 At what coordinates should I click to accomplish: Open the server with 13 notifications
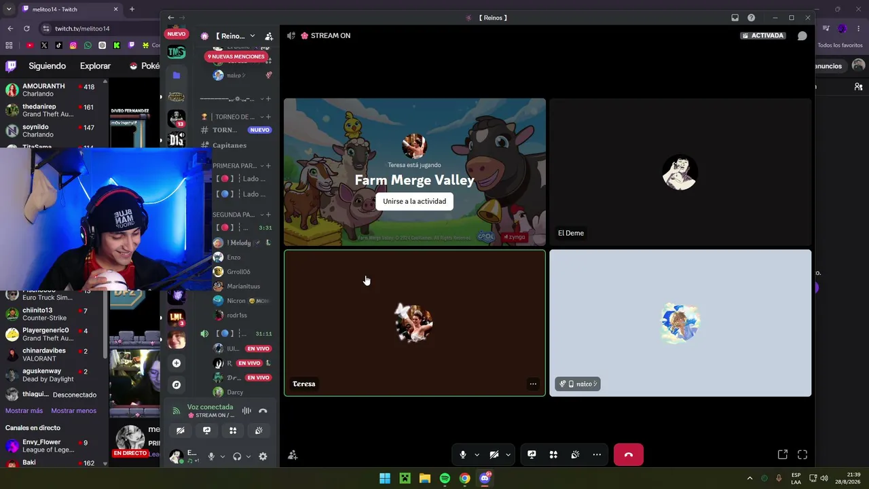pos(177,118)
